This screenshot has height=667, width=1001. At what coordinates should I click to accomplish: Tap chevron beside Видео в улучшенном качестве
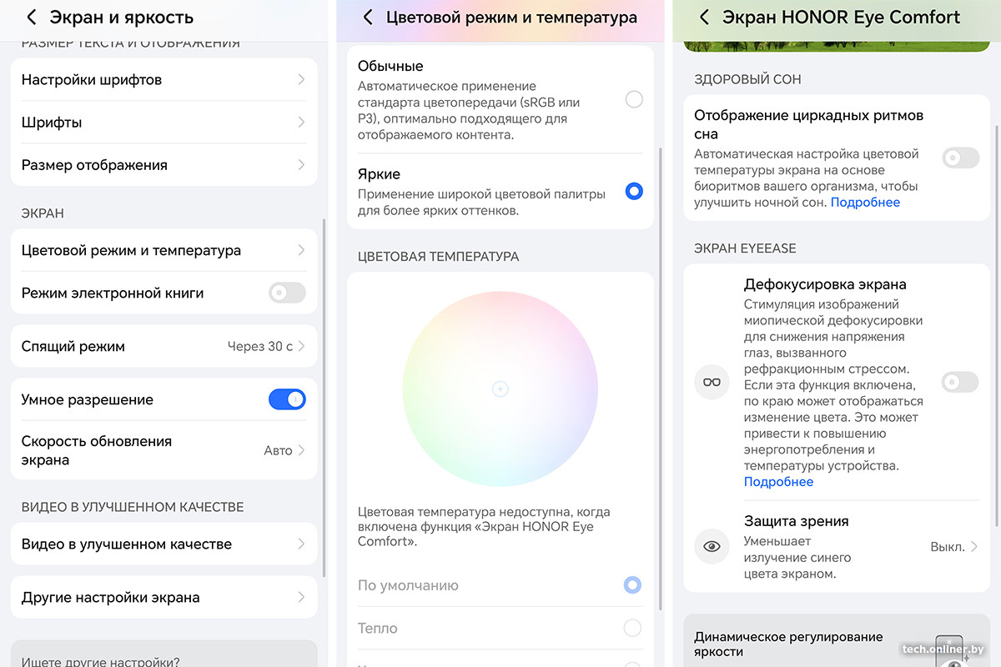(x=301, y=544)
